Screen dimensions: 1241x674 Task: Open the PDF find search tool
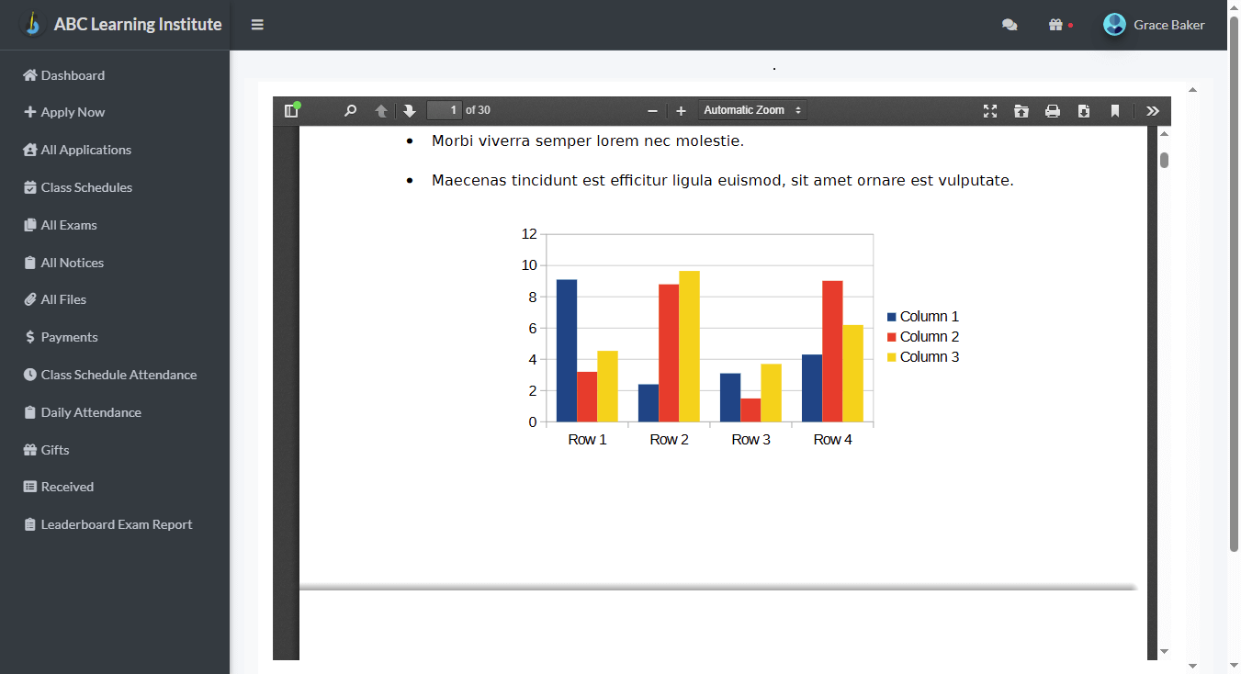click(x=350, y=111)
